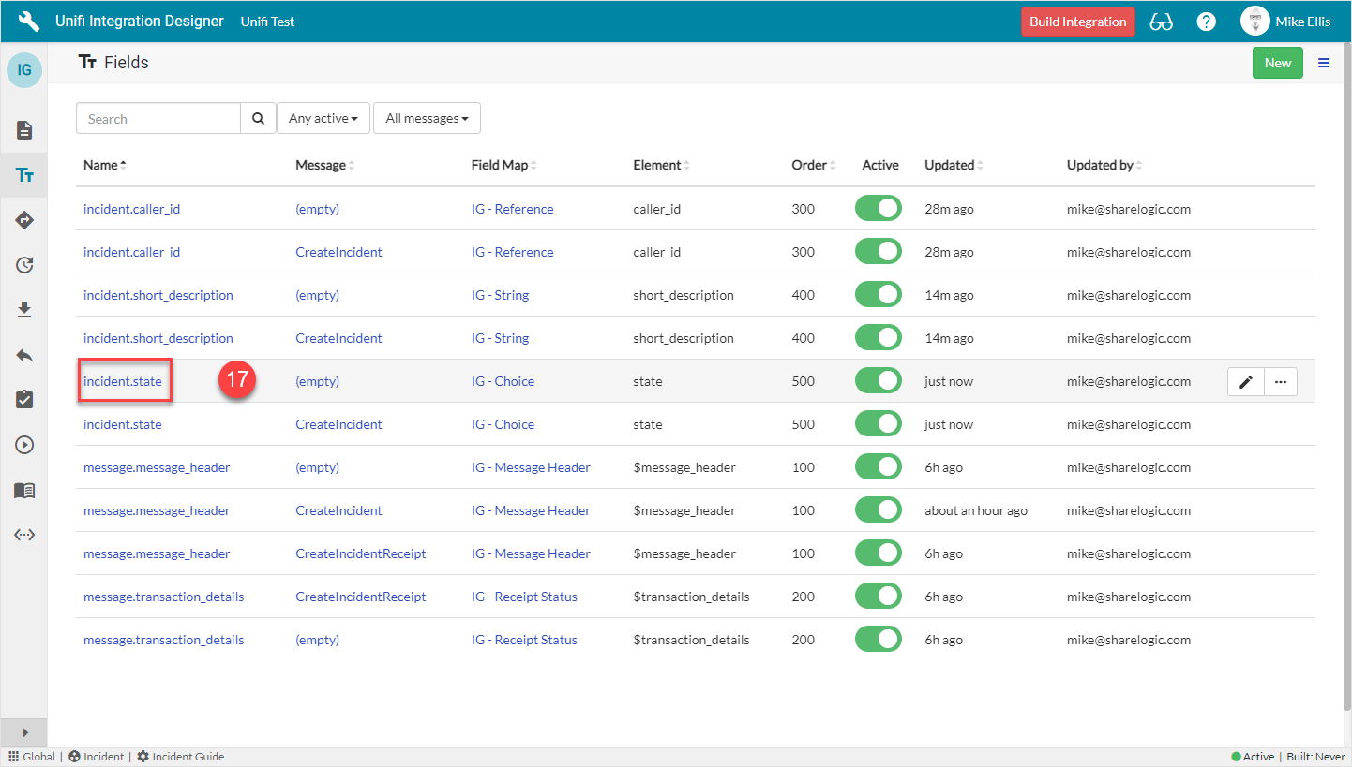The image size is (1352, 767).
Task: Click the reply arrow icon in sidebar
Action: pyautogui.click(x=24, y=355)
